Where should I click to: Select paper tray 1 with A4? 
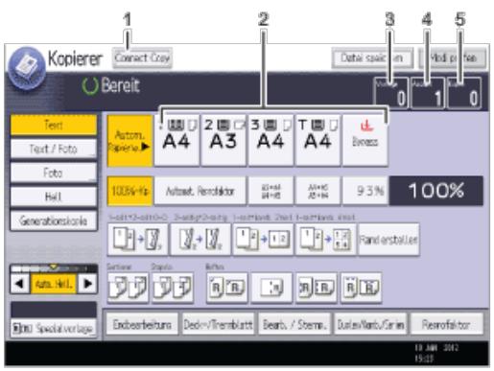[x=176, y=141]
